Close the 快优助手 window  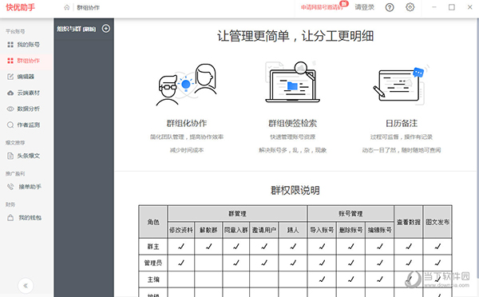(470, 7)
